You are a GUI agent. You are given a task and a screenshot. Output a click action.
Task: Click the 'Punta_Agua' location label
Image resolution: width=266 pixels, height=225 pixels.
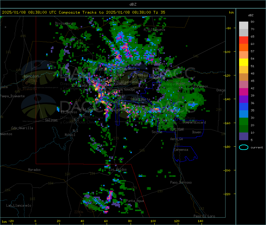[135, 201]
